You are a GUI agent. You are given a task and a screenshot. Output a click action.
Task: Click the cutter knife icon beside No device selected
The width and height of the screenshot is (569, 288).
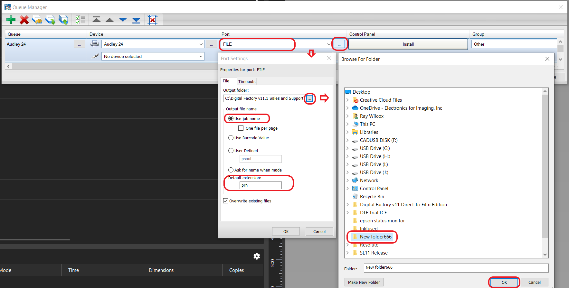click(95, 56)
